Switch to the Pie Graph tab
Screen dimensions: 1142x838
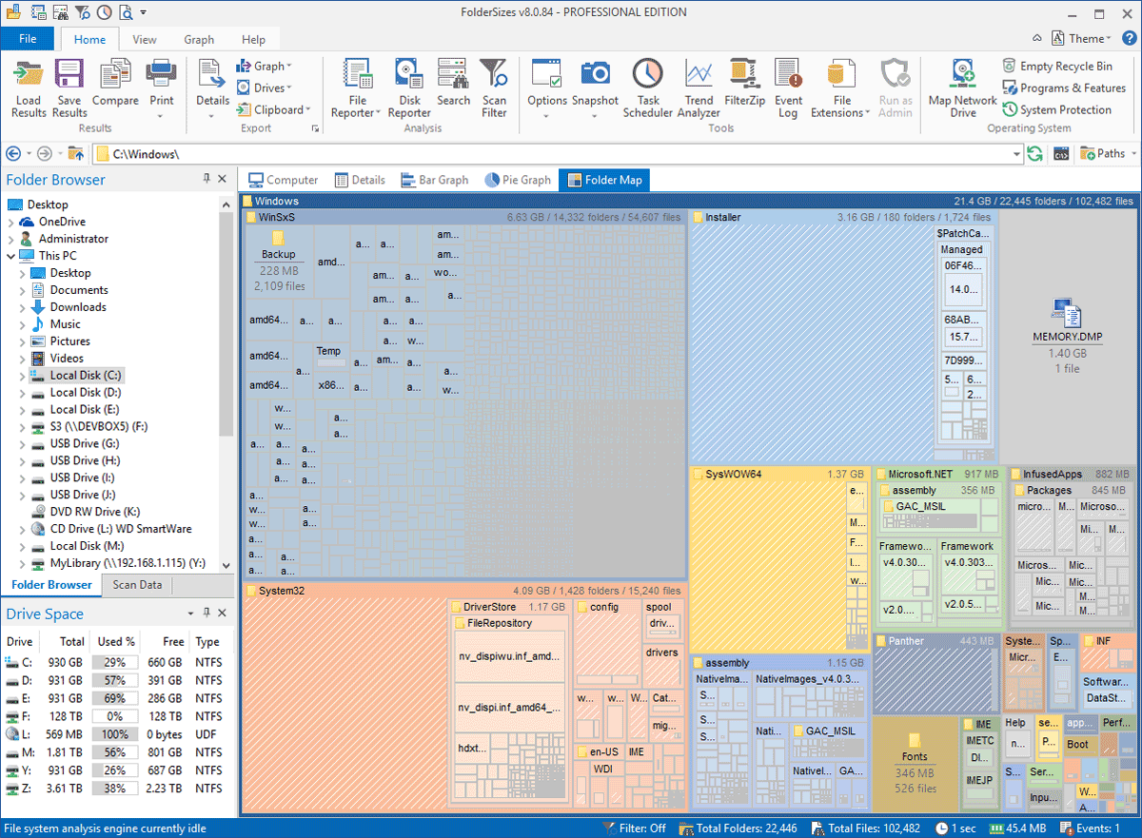click(x=518, y=180)
